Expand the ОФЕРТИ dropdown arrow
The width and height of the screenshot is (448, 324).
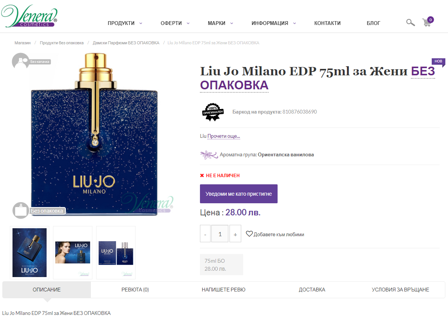click(188, 23)
